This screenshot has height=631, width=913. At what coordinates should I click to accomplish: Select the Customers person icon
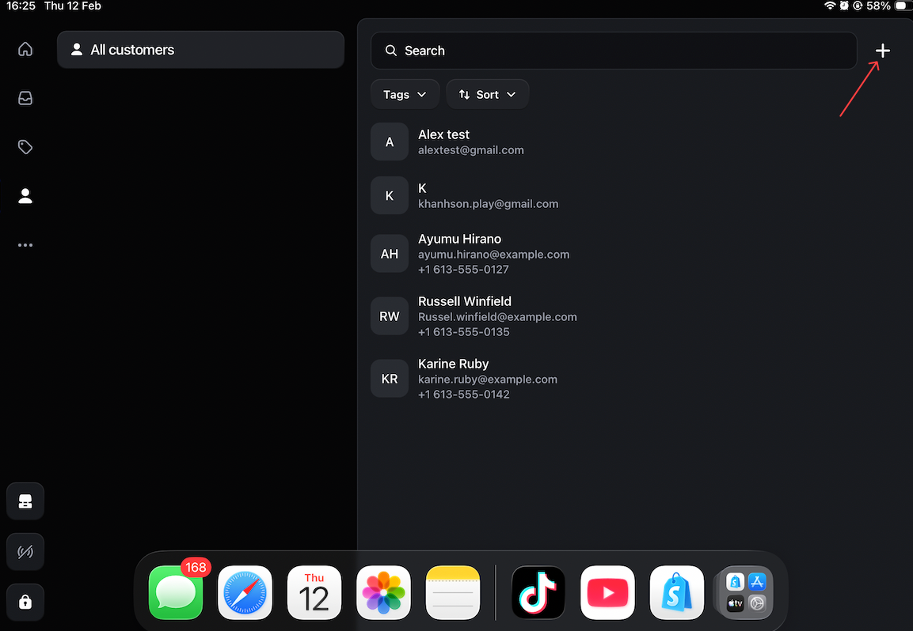coord(25,196)
